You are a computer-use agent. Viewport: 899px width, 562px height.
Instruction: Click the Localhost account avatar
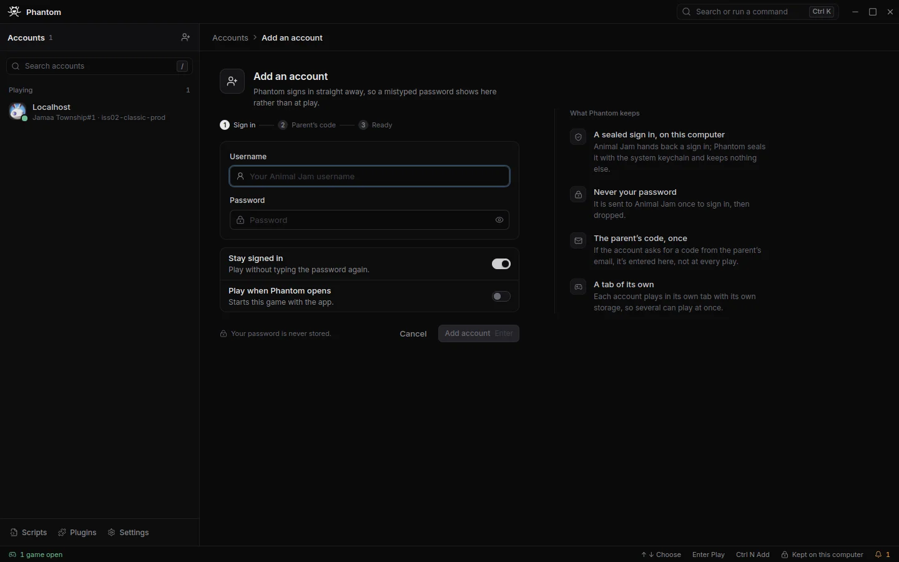[x=17, y=112]
